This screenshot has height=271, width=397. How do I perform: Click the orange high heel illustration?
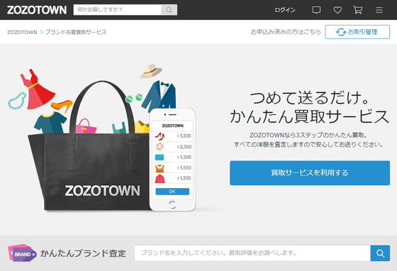(62, 105)
